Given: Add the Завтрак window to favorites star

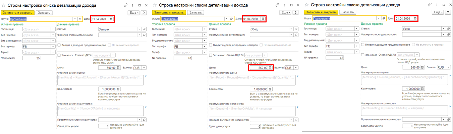Looking at the screenshot, I should point(3,6).
